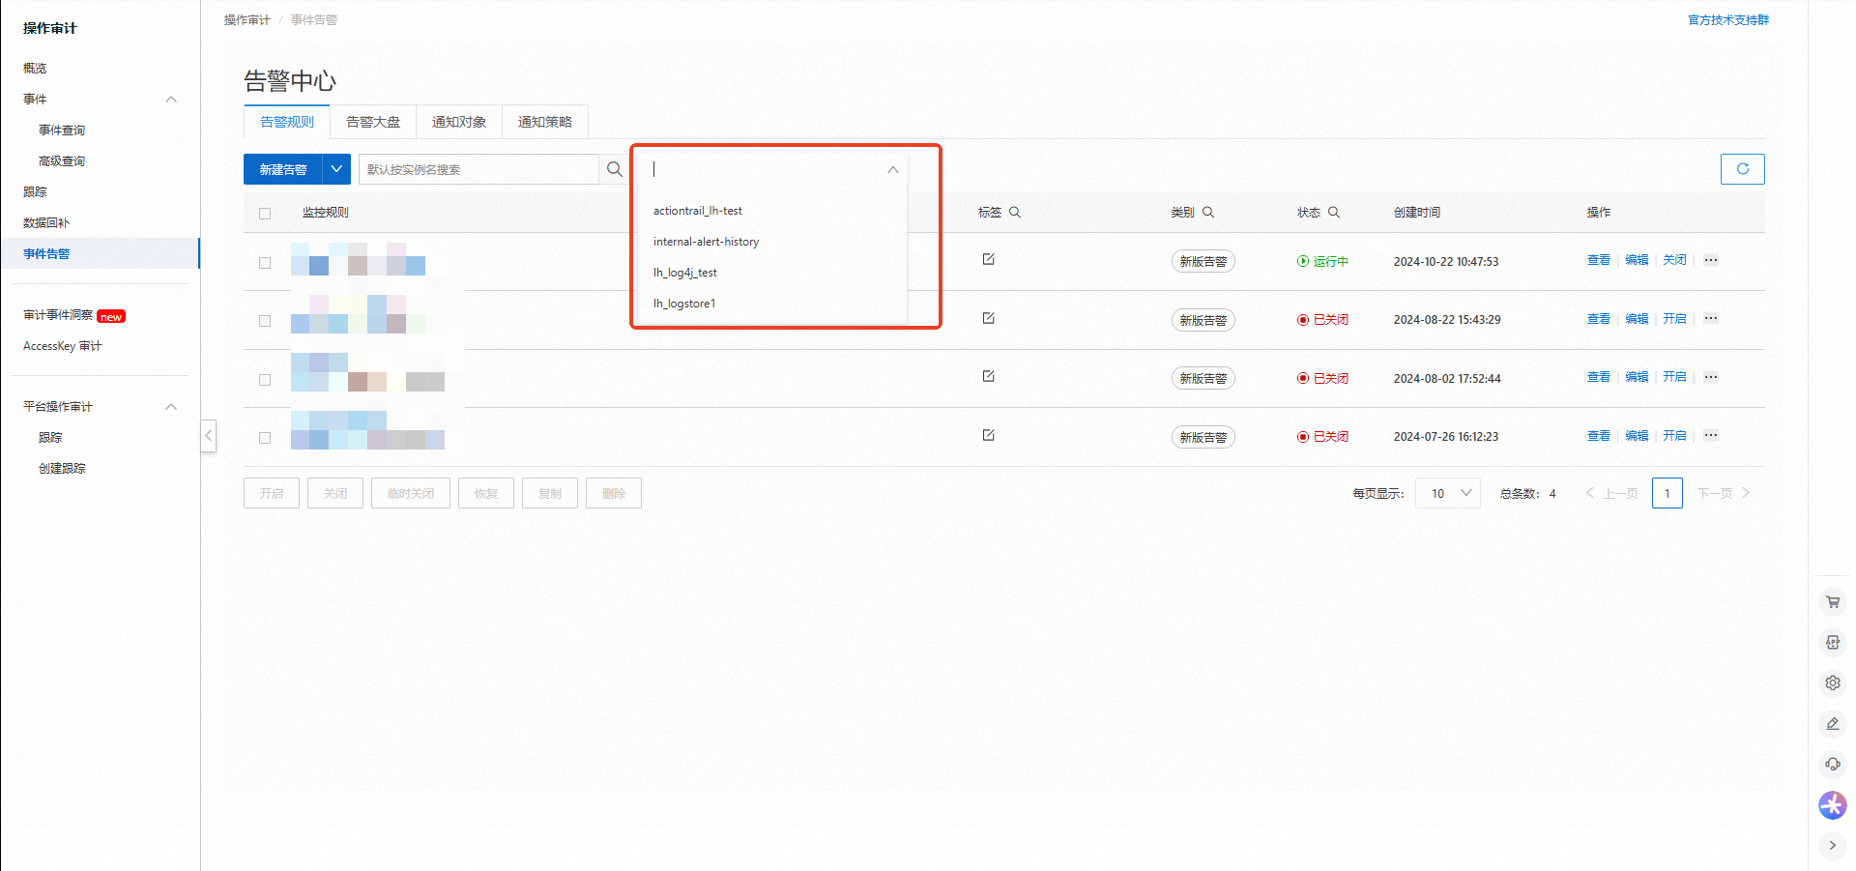
Task: Edit tag for the 2024-10-22 10:47:53 rule
Action: 988,259
